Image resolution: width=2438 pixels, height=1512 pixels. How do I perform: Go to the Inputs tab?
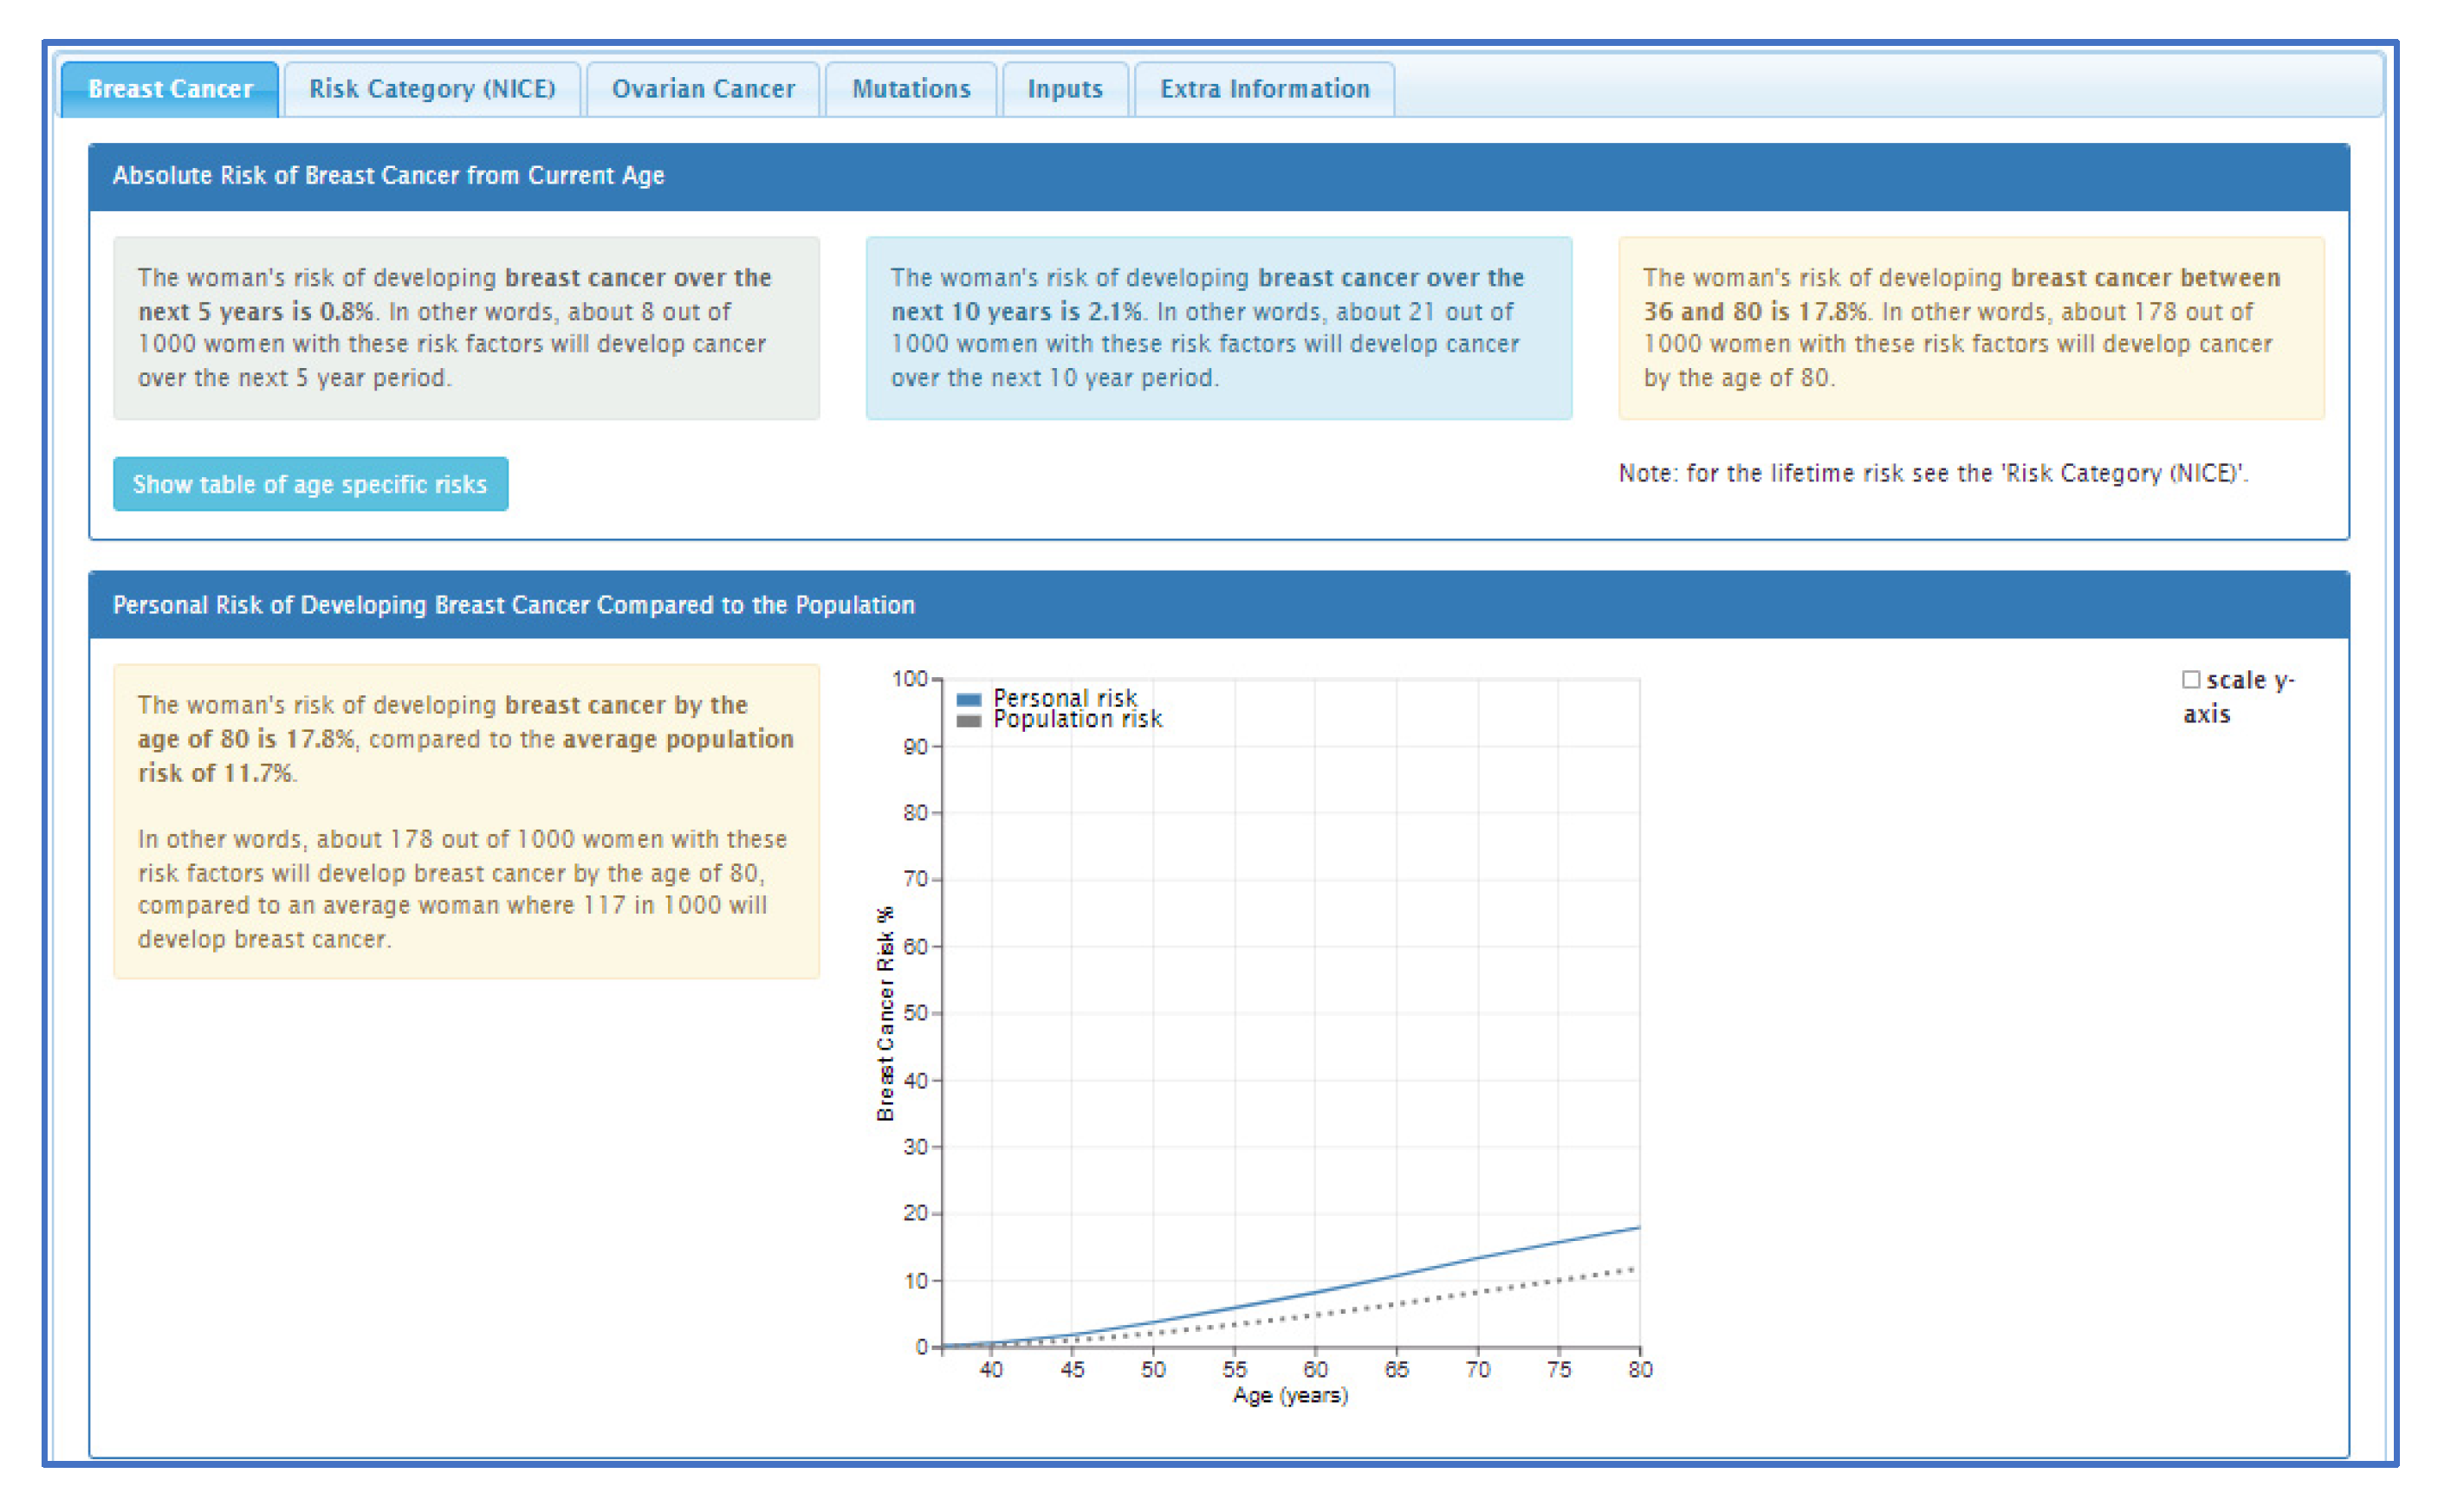(x=1065, y=89)
